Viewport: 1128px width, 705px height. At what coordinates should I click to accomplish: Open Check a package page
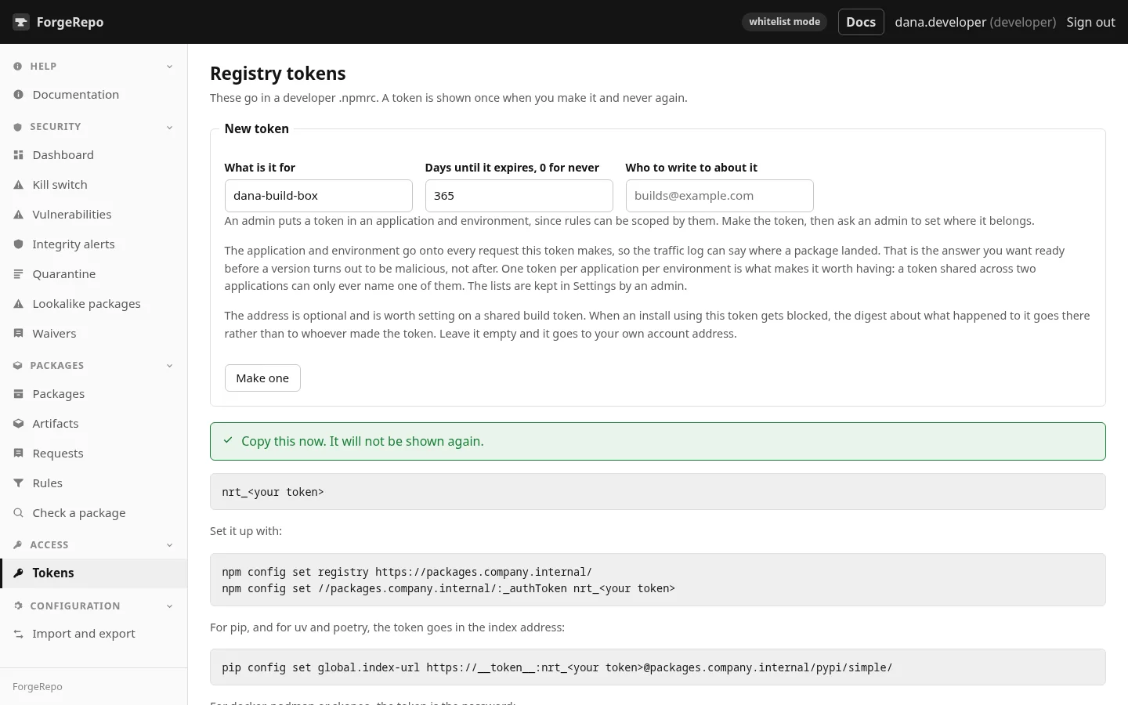click(x=94, y=513)
